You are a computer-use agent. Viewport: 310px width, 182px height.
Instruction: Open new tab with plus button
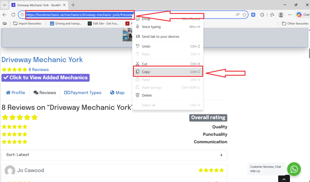click(73, 5)
